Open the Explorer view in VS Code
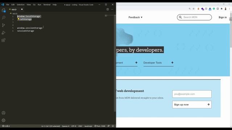Viewport: 232px width, 130px height. [4, 10]
